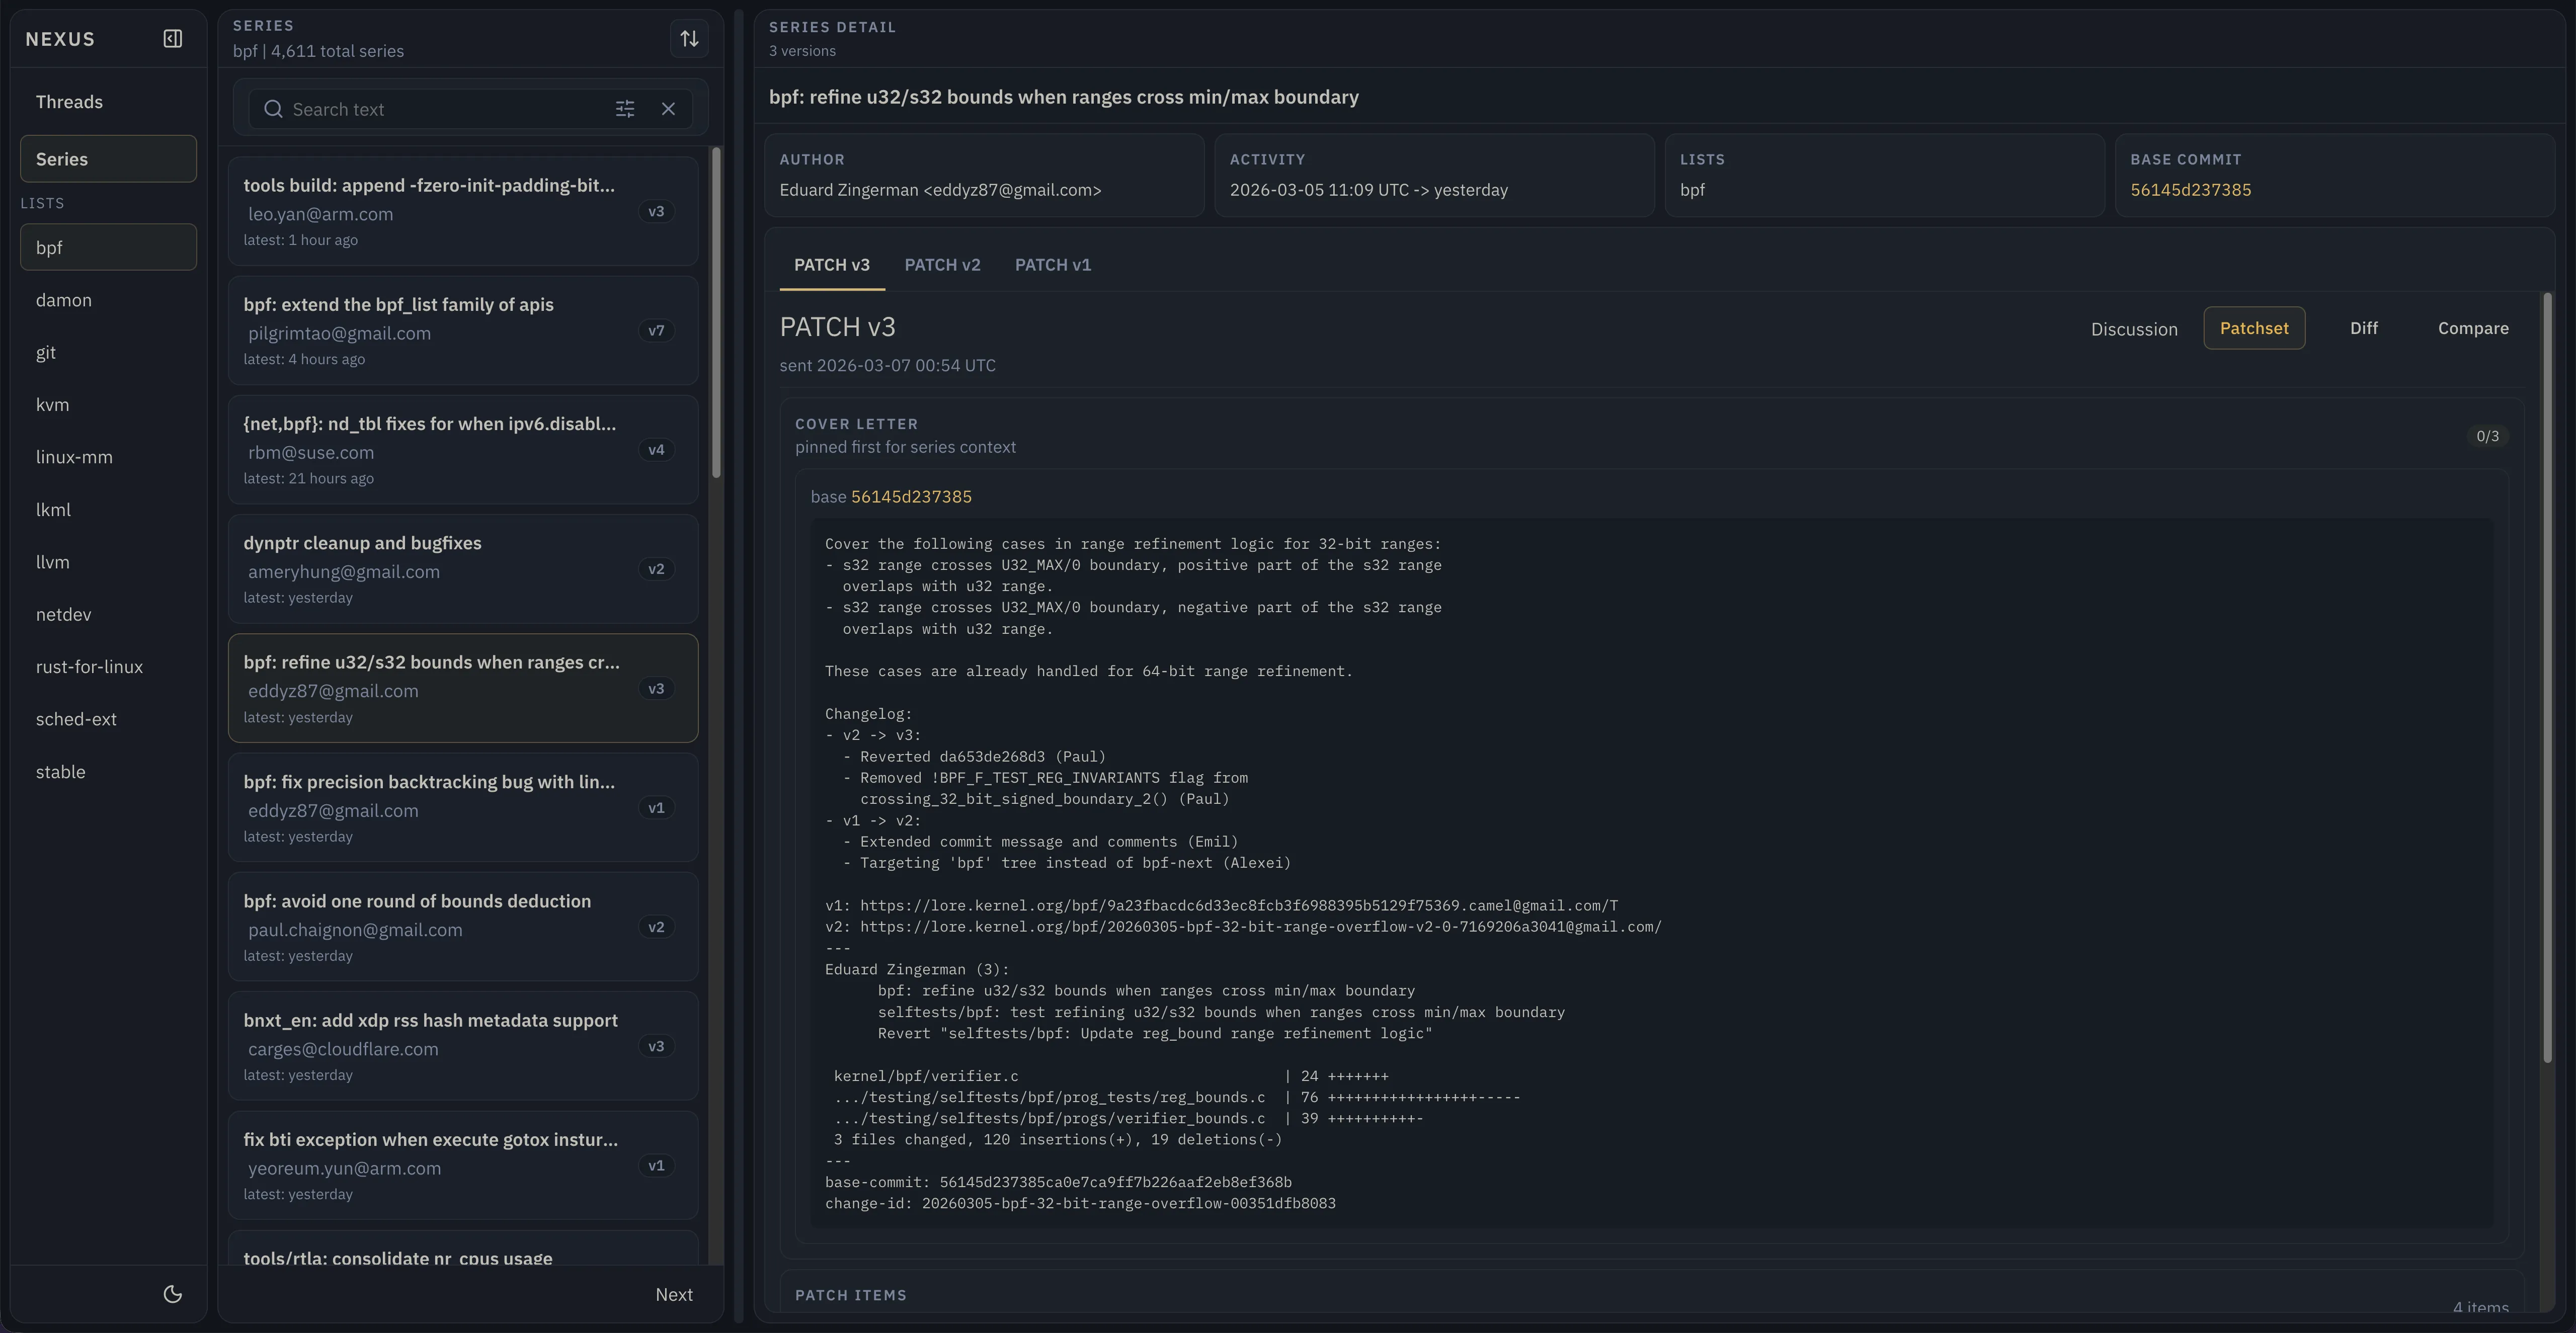Toggle dark mode moon icon
This screenshot has width=2576, height=1333.
173,1294
